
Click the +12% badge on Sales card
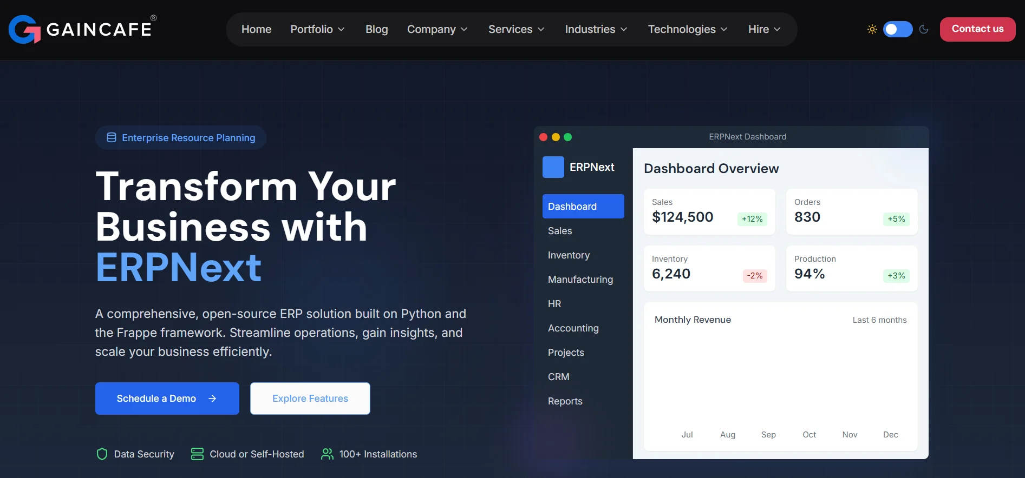(x=752, y=219)
